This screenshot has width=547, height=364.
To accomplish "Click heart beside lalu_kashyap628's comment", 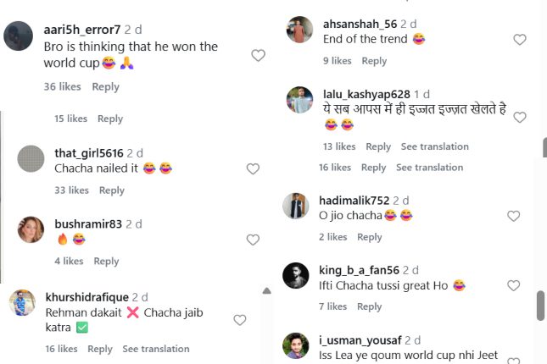I will pos(520,118).
